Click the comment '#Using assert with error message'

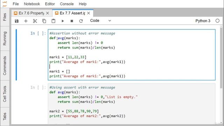point(82,87)
